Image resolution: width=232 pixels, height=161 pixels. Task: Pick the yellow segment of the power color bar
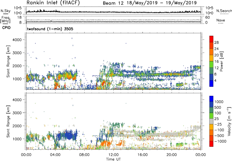(211, 58)
